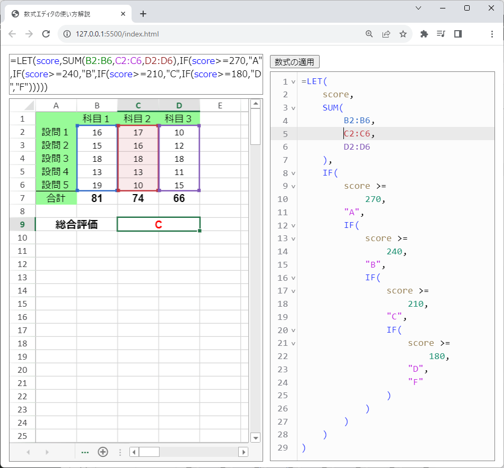Toggle the browser side panel icon

tap(458, 34)
